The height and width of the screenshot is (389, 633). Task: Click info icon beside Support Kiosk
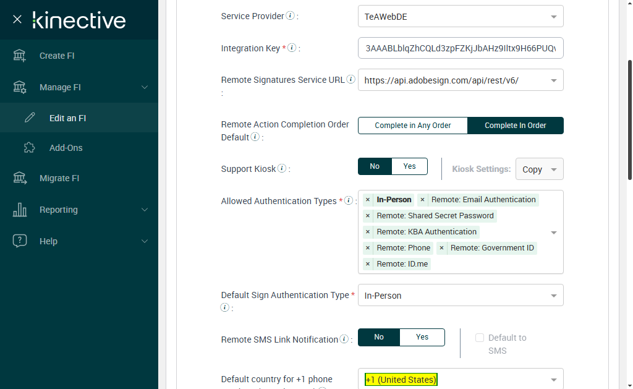282,168
